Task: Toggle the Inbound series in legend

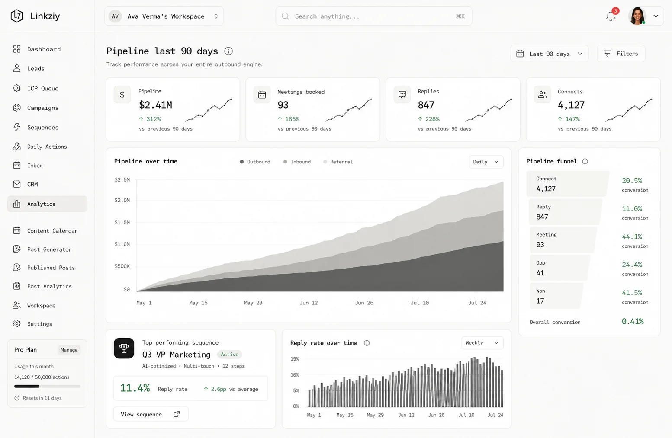Action: [297, 162]
